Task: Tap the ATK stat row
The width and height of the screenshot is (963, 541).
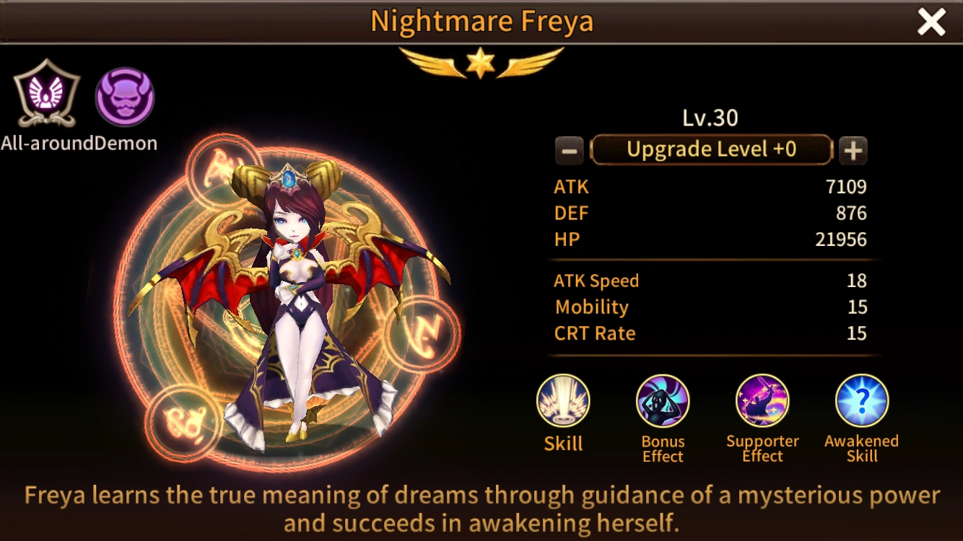Action: pyautogui.click(x=710, y=187)
